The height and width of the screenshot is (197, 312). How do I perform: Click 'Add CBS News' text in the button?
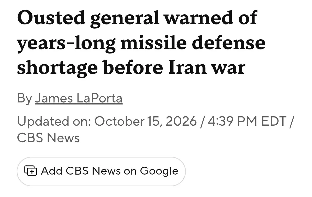coord(81,171)
